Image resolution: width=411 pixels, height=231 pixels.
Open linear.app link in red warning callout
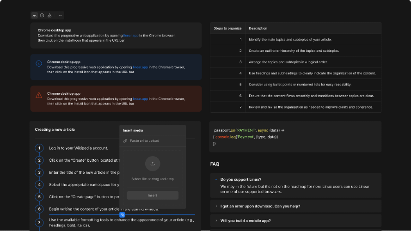point(140,99)
